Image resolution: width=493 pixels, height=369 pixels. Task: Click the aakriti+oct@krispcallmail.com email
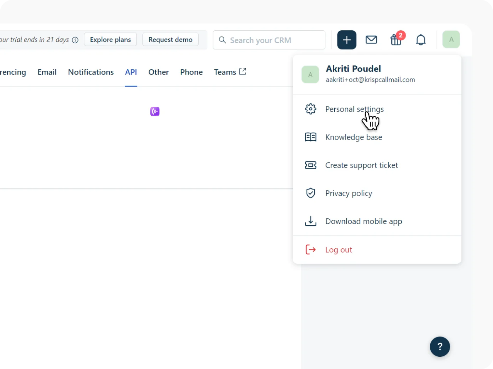tap(371, 80)
